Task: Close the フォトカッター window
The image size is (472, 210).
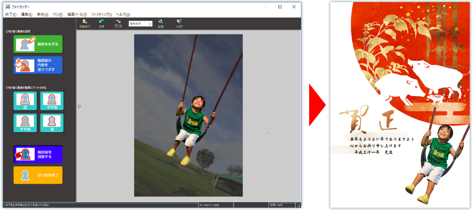Action: (294, 7)
